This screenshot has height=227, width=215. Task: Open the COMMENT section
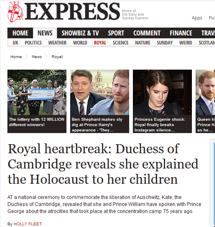(x=147, y=33)
